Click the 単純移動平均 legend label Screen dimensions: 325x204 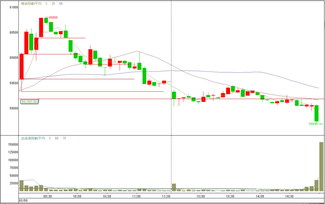(x=31, y=3)
